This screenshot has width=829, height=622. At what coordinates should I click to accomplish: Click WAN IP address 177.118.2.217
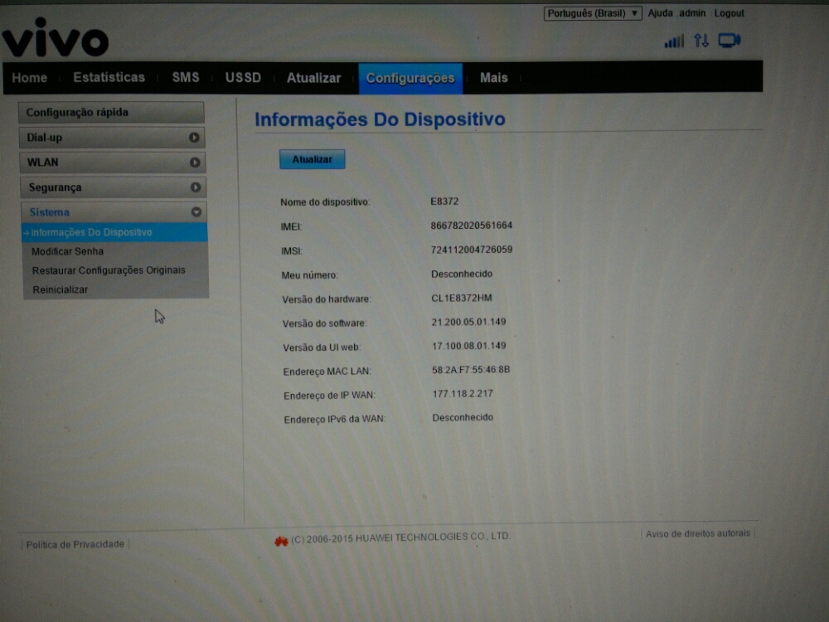tap(463, 393)
